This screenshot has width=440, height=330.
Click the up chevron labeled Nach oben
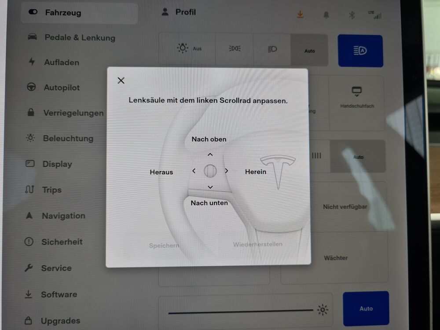point(210,154)
